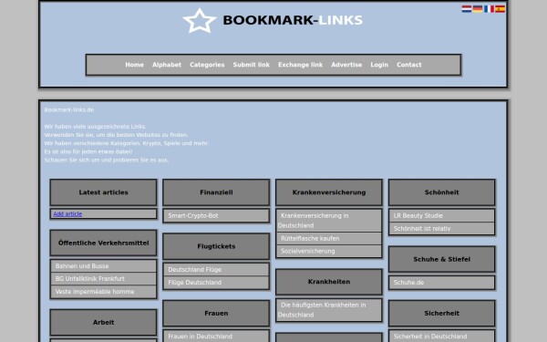
Task: Go to the Contact page
Action: 408,65
